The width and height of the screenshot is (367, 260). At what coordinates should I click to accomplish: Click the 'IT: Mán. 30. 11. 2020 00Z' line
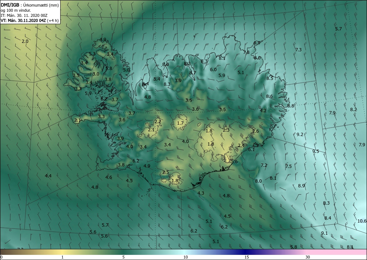pos(24,15)
